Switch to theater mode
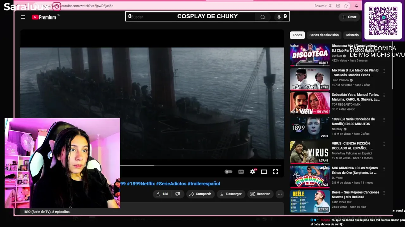This screenshot has height=227, width=405. [264, 172]
